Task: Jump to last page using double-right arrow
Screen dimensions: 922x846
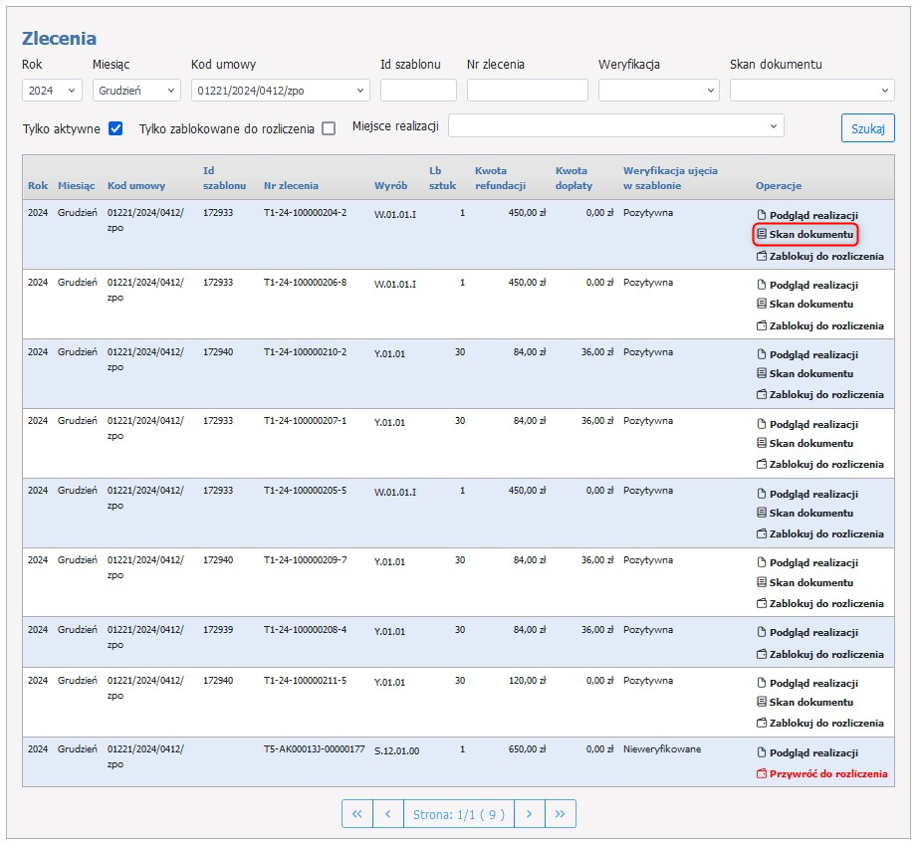Action: point(561,814)
